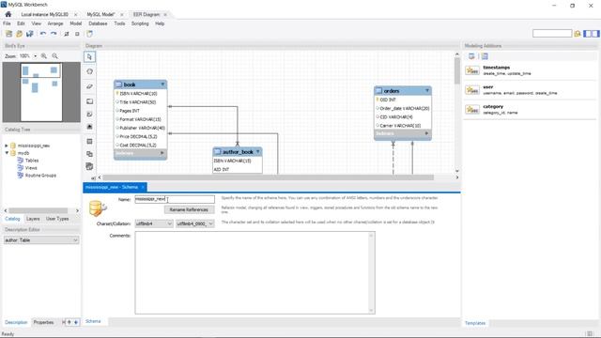
Task: Click the diagram vertical scrollbar
Action: tap(457, 71)
